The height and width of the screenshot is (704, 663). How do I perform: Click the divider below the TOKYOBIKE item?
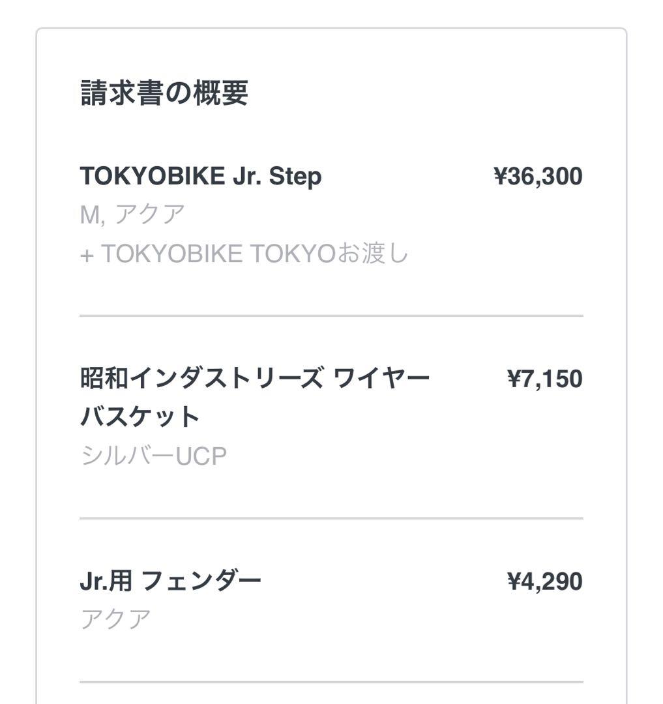click(x=331, y=315)
